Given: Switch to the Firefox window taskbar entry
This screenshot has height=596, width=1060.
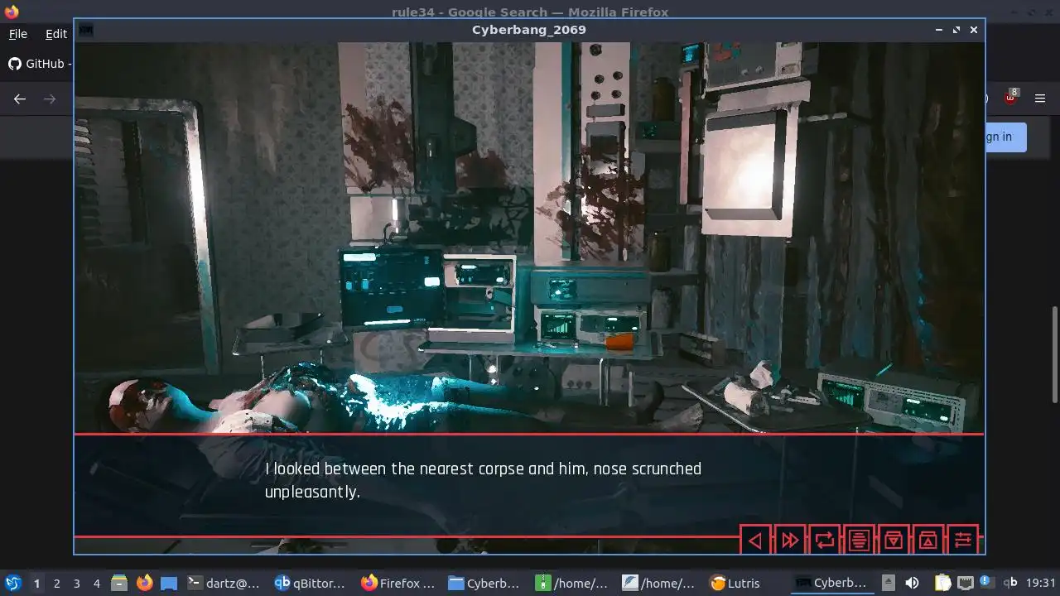Looking at the screenshot, I should click(398, 584).
